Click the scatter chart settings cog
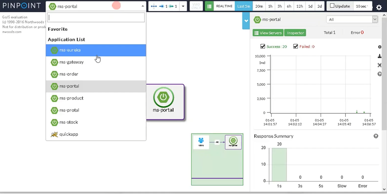 click(380, 47)
